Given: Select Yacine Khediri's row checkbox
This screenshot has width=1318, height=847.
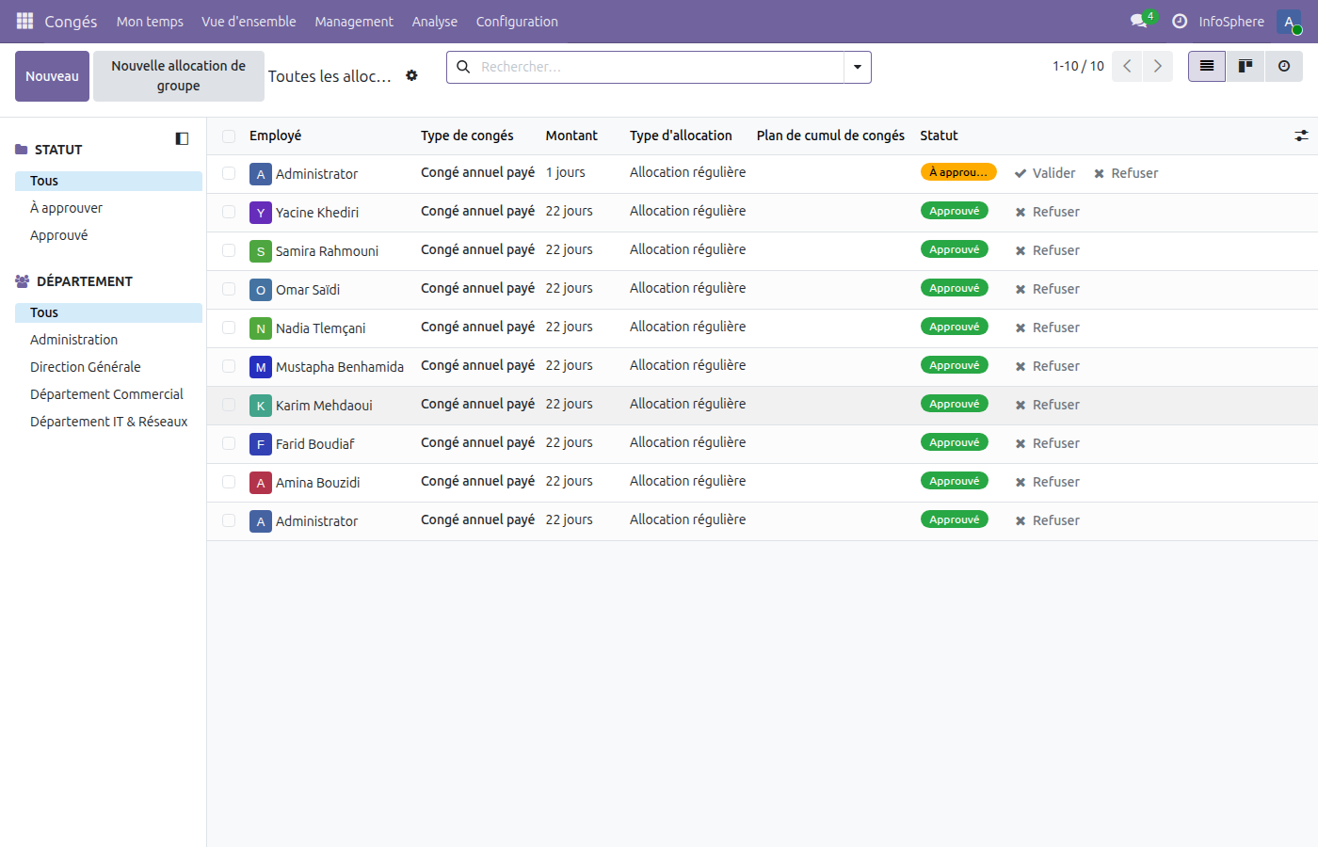Looking at the screenshot, I should [x=229, y=212].
